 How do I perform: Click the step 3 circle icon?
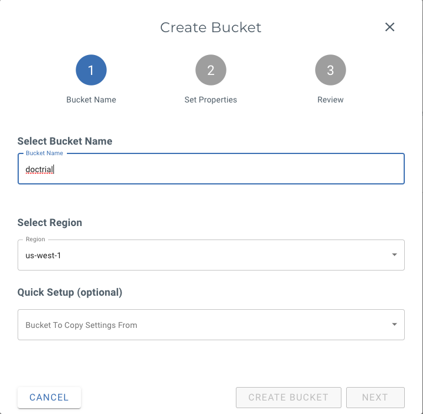pos(330,70)
